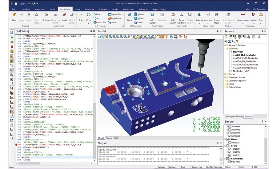This screenshot has width=277, height=169.
Task: Toggle the PNT003 checkbox
Action: point(230,155)
